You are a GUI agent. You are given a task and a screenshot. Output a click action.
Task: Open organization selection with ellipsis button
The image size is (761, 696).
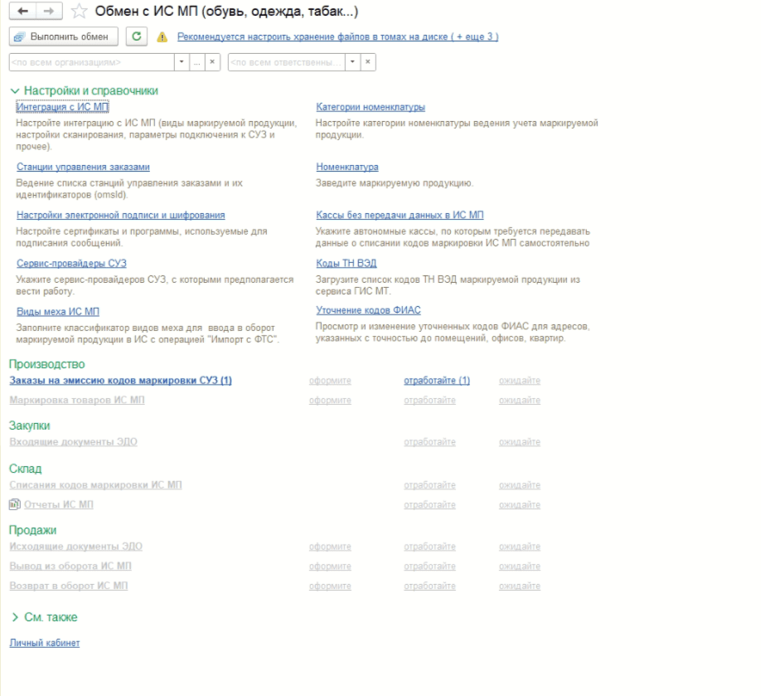[197, 62]
